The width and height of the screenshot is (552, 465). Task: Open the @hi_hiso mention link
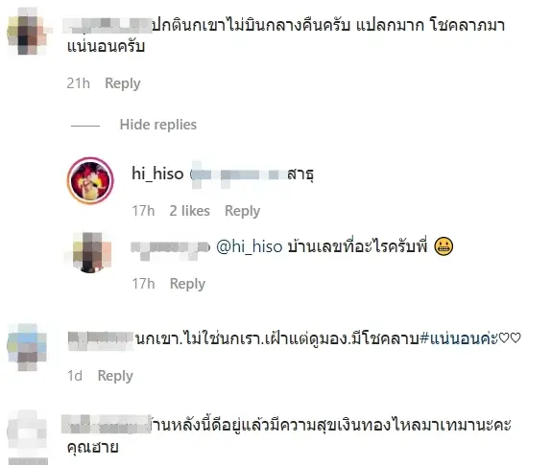249,246
